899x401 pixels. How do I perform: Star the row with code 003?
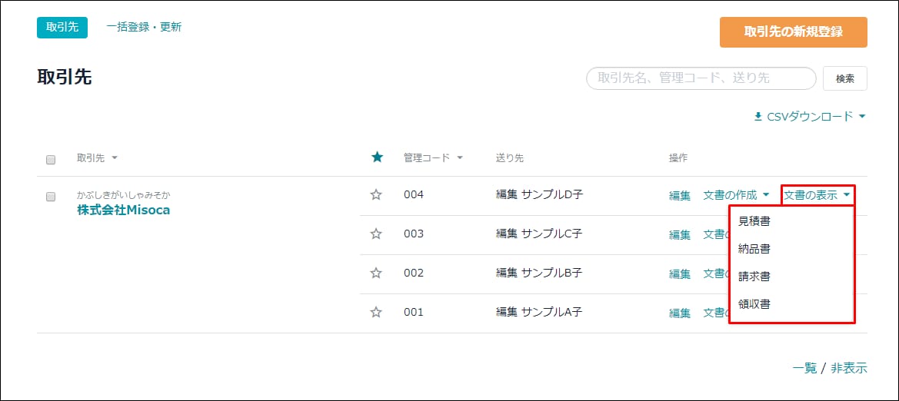coord(376,234)
